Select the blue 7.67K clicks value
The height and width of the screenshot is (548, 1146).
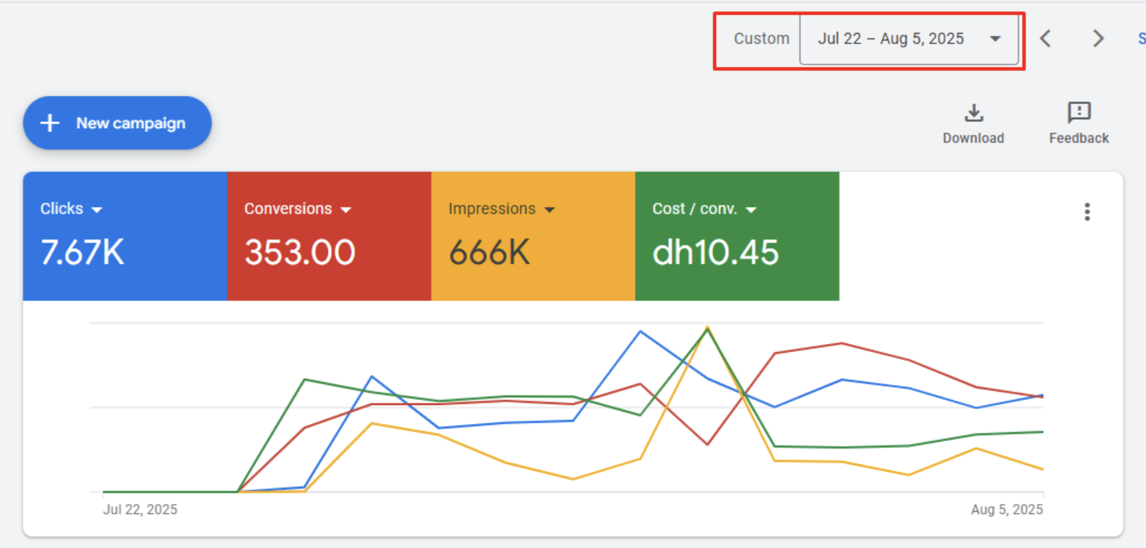[82, 252]
